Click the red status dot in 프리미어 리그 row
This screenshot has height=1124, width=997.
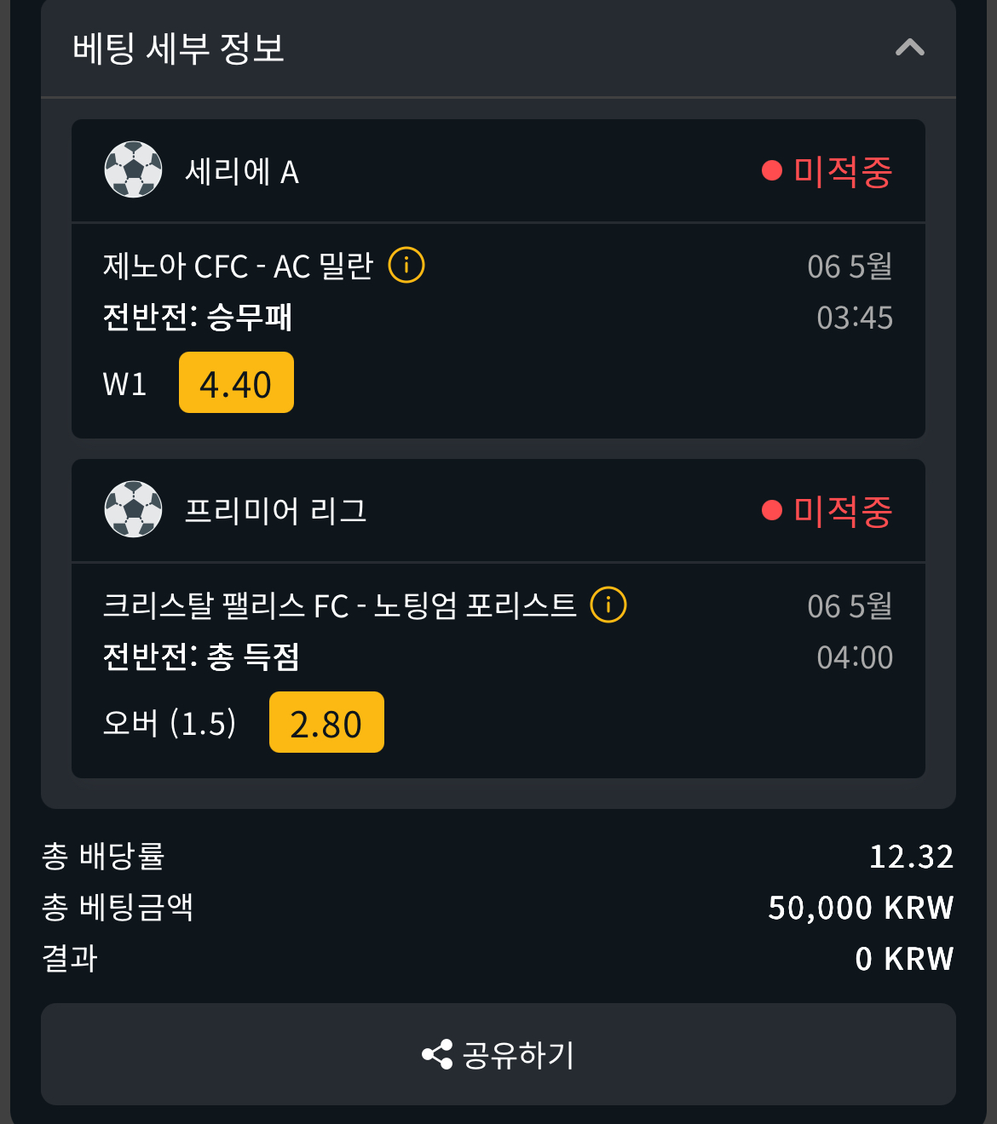click(772, 510)
